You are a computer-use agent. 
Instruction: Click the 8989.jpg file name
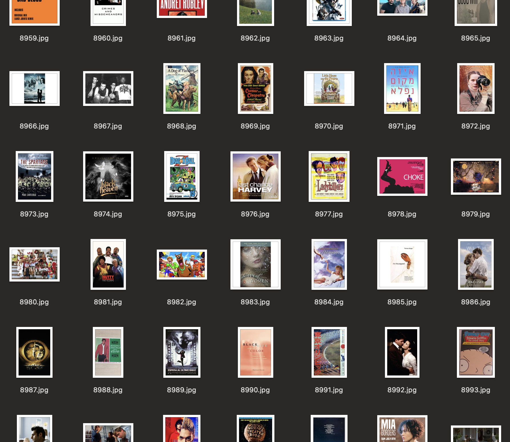point(182,390)
